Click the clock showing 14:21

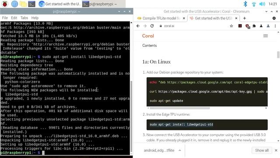273,4
